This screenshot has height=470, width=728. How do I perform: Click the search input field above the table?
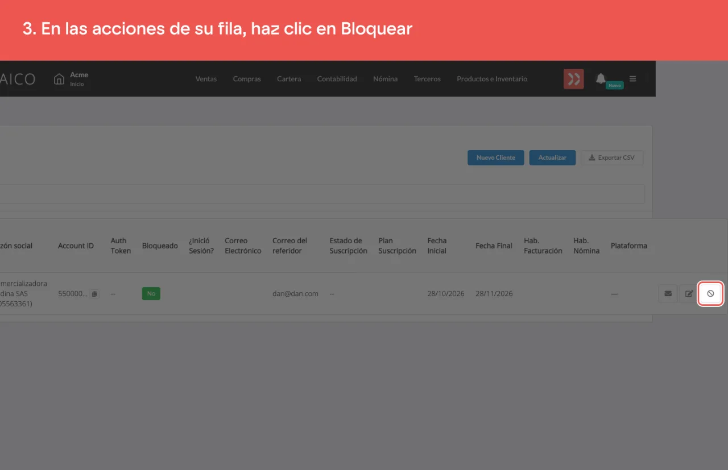click(x=322, y=194)
